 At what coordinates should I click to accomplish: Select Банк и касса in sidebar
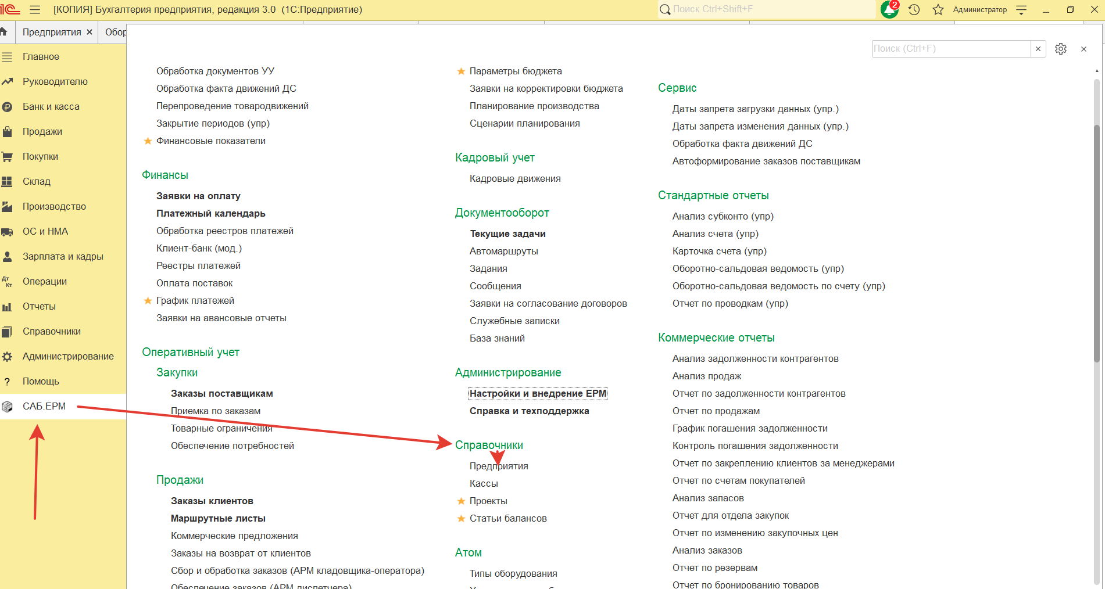coord(51,107)
